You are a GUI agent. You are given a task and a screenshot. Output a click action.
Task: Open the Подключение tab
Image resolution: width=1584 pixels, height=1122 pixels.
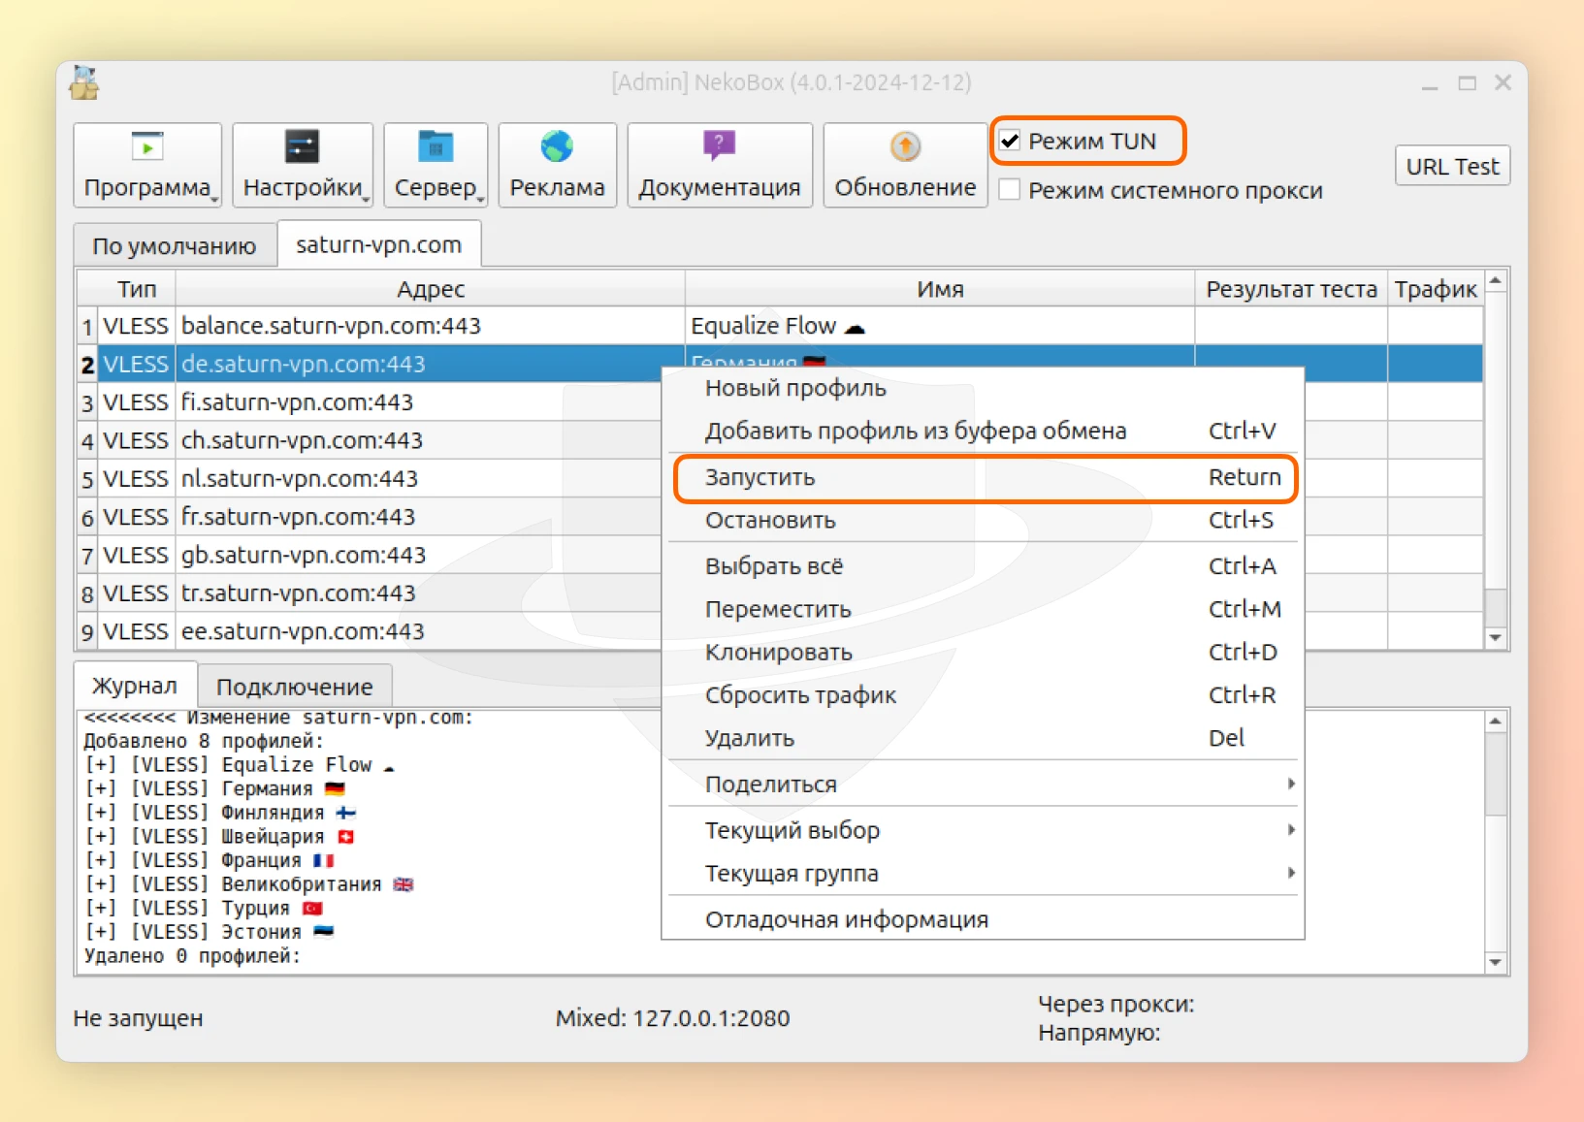294,686
